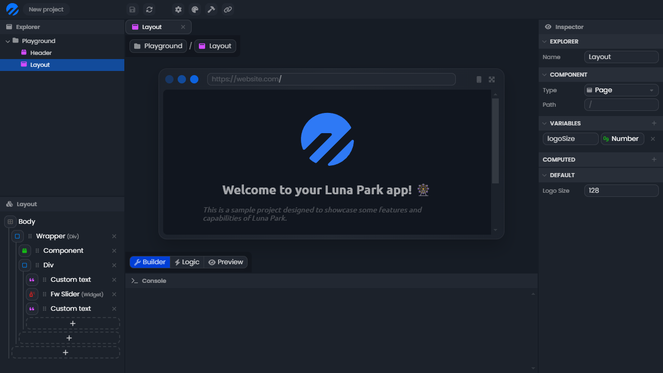Collapse the Playground folder in Explorer

(8, 41)
